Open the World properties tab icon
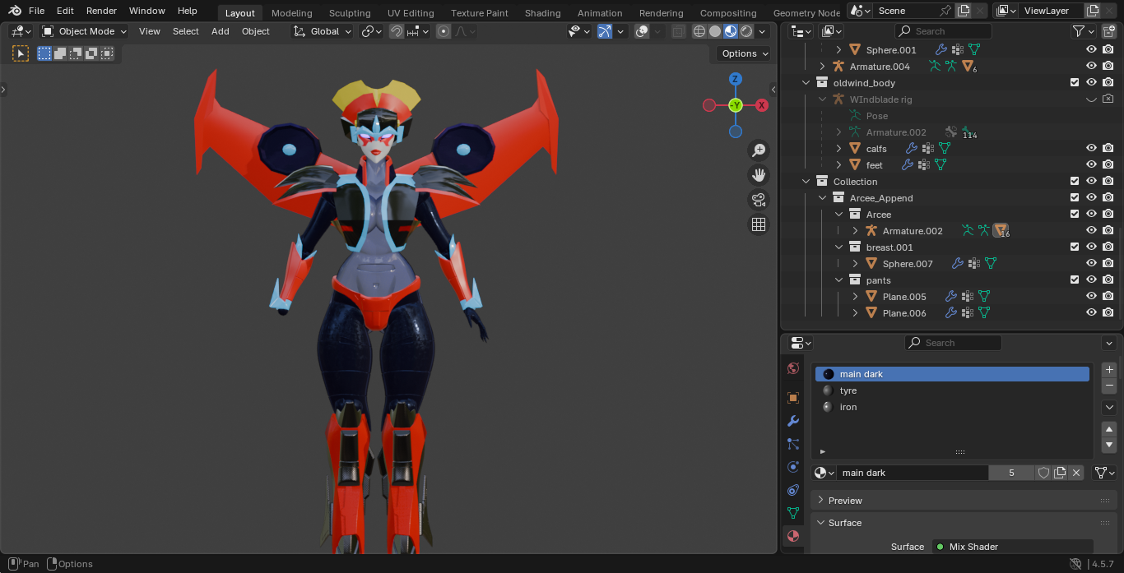The width and height of the screenshot is (1124, 573). pos(793,368)
